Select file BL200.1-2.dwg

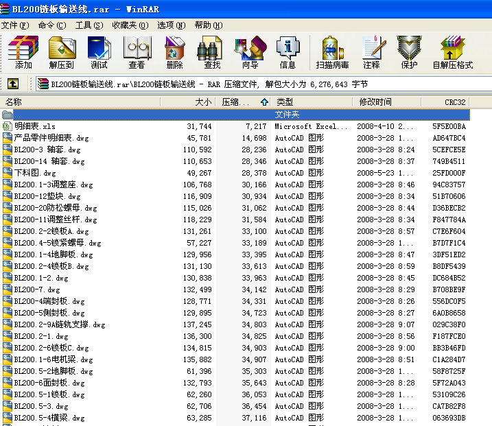point(40,278)
